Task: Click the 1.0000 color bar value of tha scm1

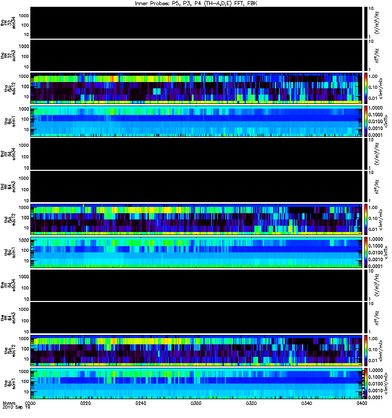Action: coord(375,108)
